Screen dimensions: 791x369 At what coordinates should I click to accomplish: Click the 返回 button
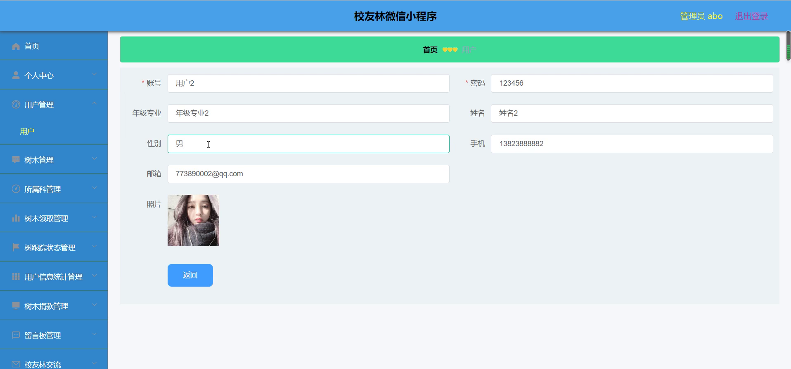[190, 275]
